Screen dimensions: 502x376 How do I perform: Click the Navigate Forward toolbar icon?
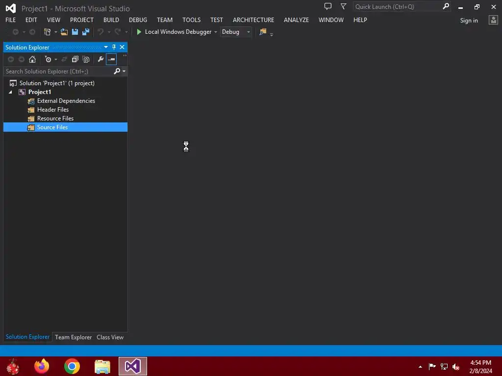point(32,32)
